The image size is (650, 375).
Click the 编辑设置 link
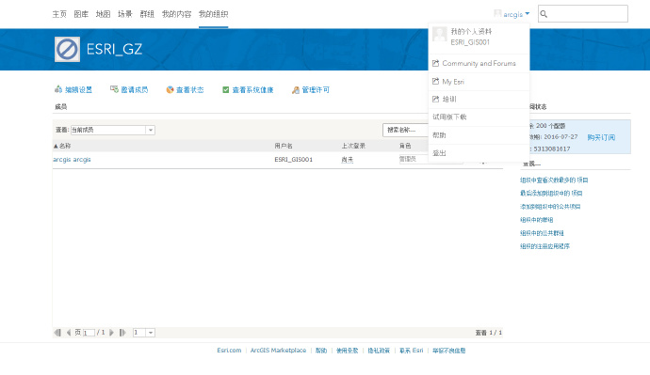tap(78, 89)
